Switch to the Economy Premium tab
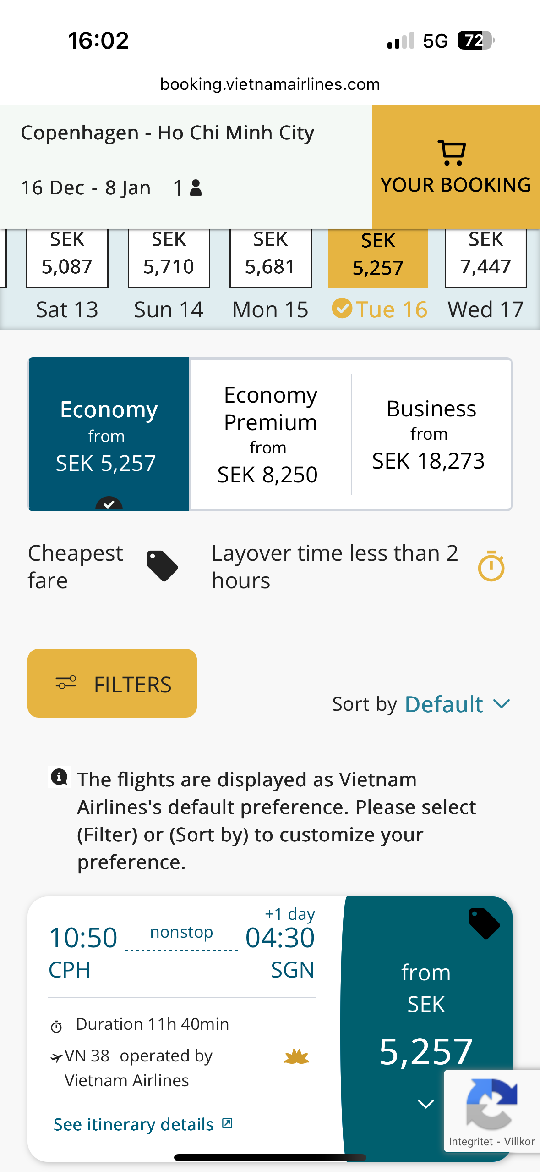Image resolution: width=540 pixels, height=1172 pixels. tap(270, 434)
